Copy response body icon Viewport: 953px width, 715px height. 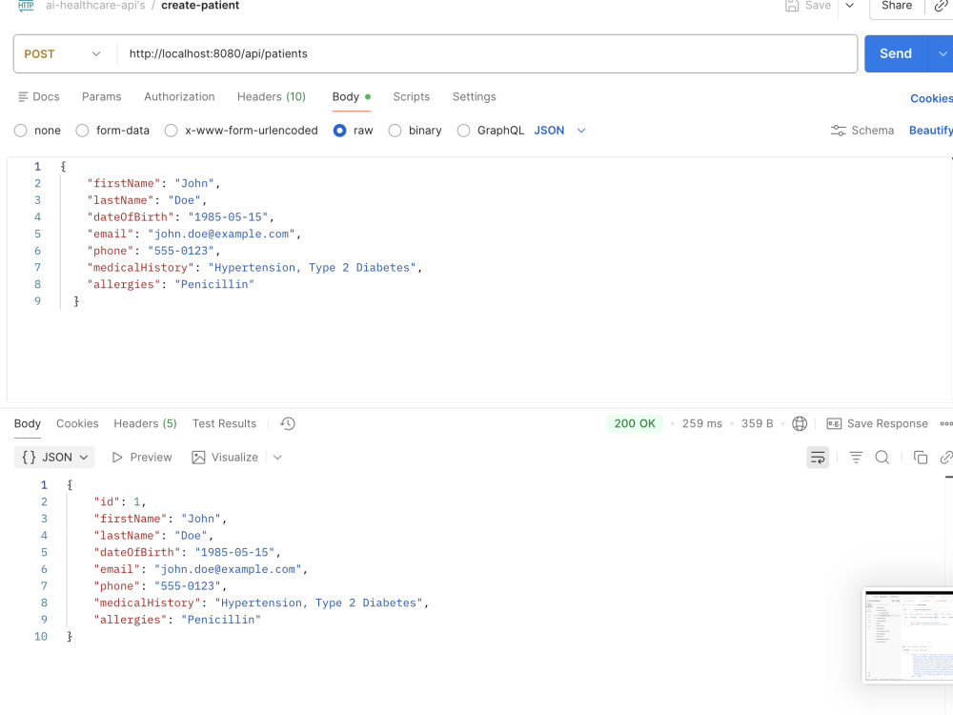(x=921, y=458)
